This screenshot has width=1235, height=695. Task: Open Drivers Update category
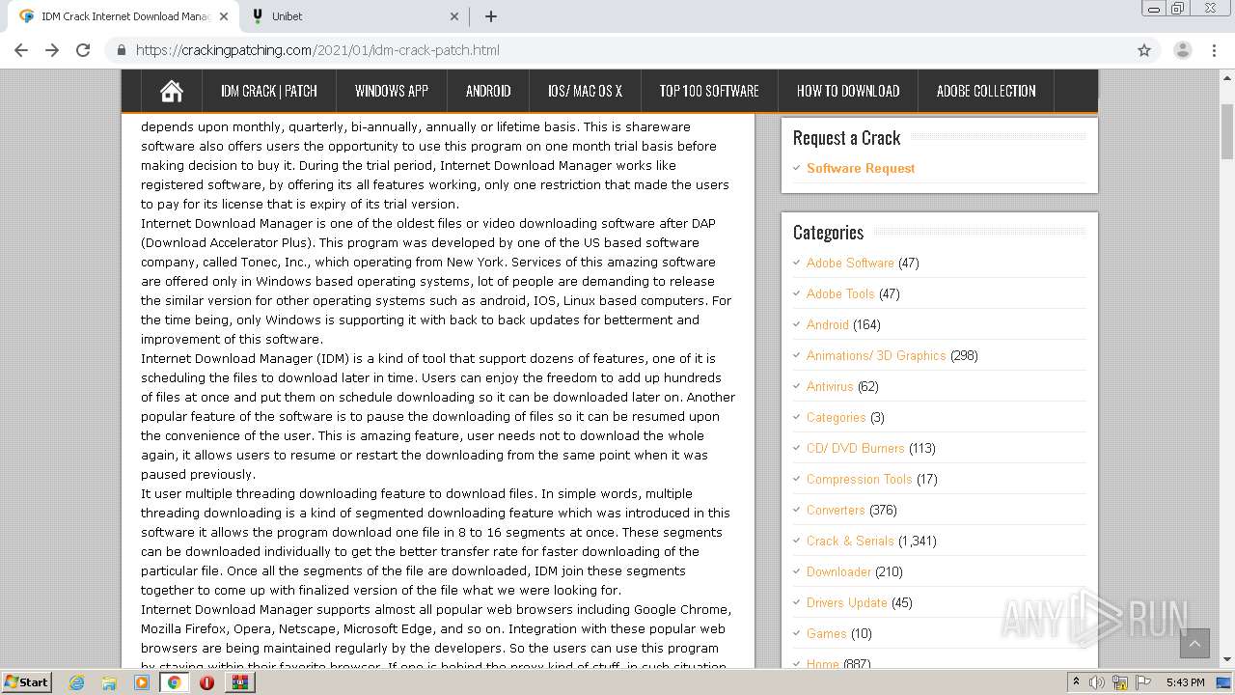click(x=847, y=602)
